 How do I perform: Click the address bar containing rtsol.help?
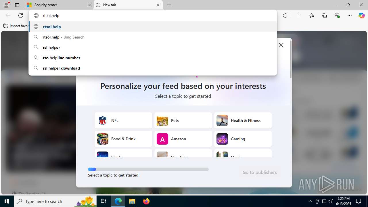coord(153,16)
